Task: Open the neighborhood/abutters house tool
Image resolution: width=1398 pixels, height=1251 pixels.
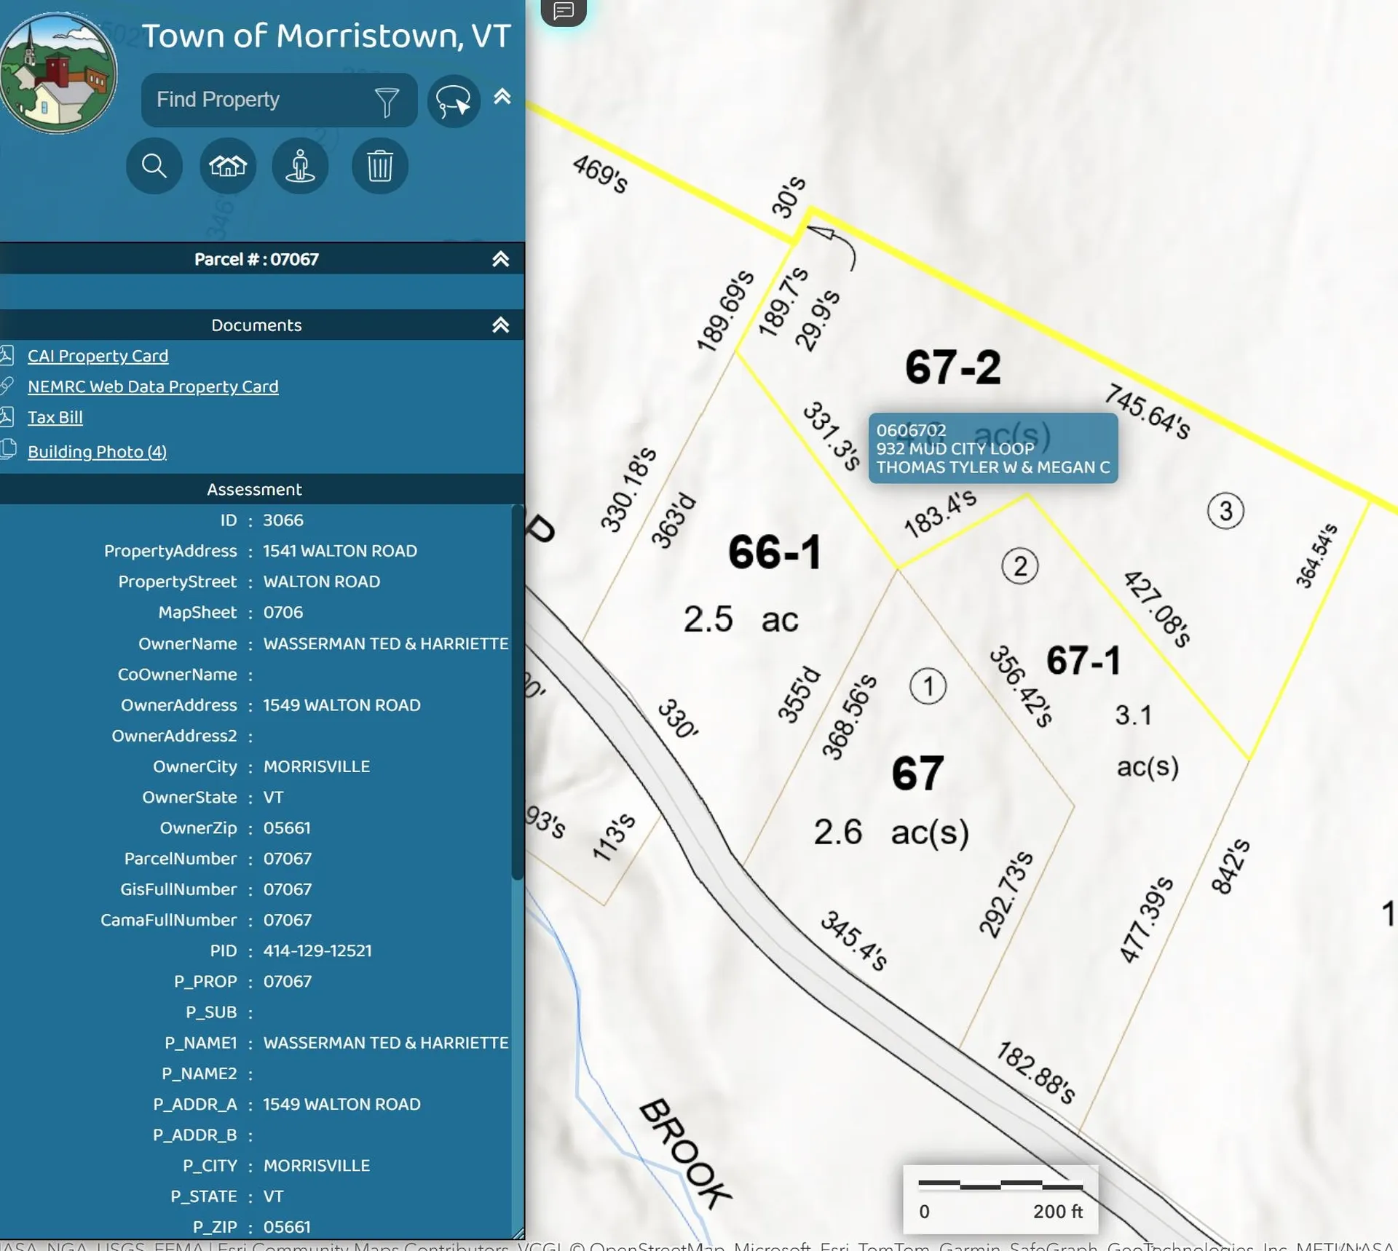Action: pos(227,166)
